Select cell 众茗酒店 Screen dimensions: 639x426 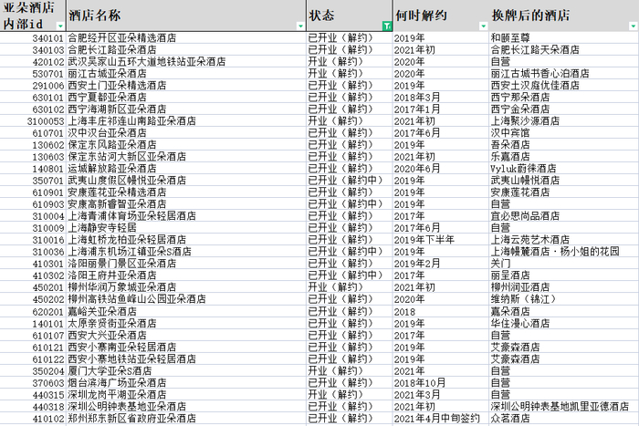[564, 418]
